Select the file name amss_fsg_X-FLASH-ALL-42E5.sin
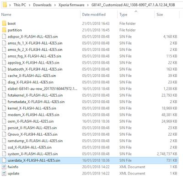Viewport: 183px width, 180px height. pyautogui.click(x=34, y=56)
